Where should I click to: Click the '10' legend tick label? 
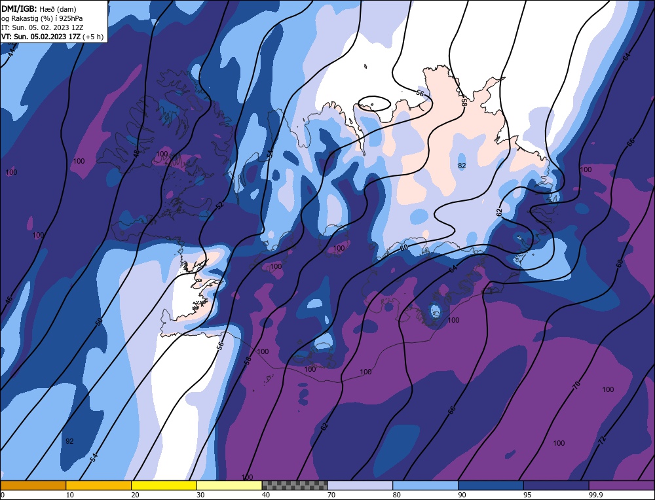click(70, 495)
